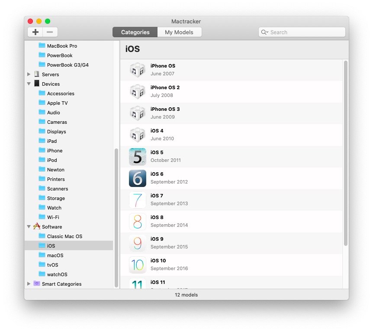
Task: Select the Scanners folder
Action: (68, 188)
